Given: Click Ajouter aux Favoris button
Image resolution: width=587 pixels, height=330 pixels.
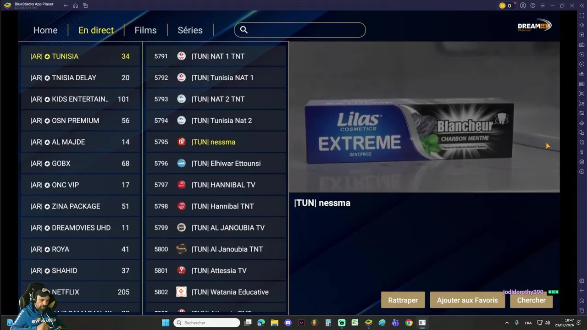Looking at the screenshot, I should tap(467, 300).
